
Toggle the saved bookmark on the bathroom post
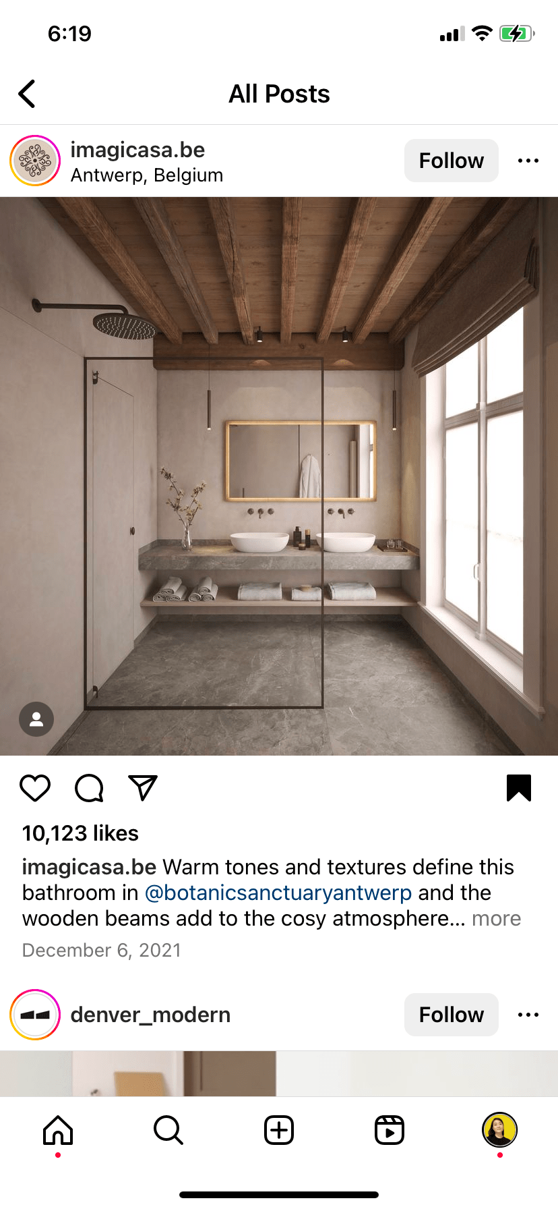pyautogui.click(x=519, y=788)
